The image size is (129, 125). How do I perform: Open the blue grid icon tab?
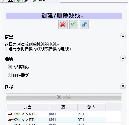coord(26,1)
